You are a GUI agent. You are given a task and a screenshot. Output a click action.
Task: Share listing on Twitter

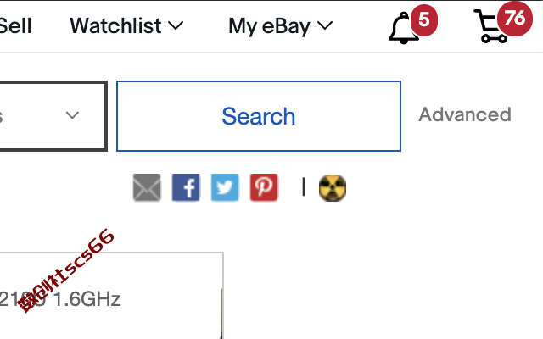[225, 187]
